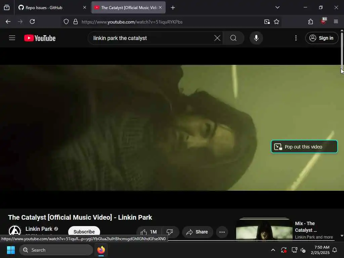This screenshot has width=344, height=258.
Task: Open YouTube settings three-dot menu
Action: click(x=296, y=38)
